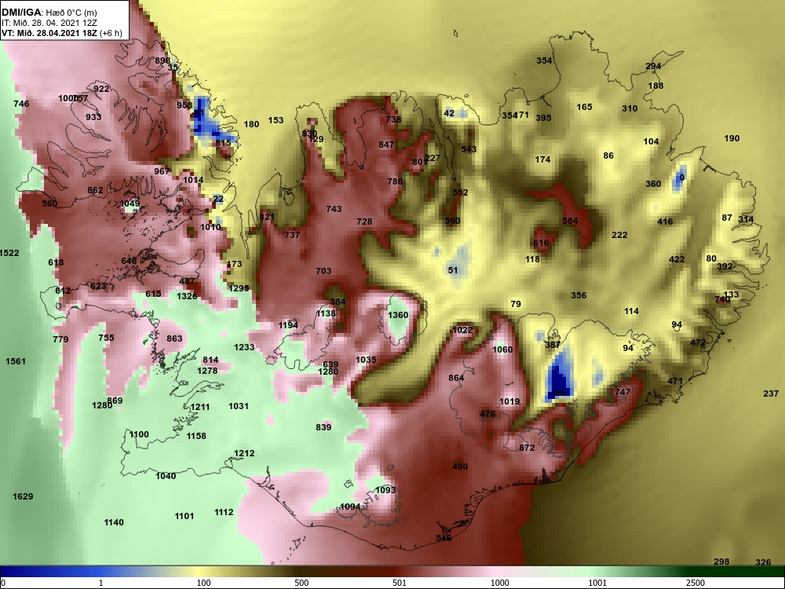Click the map value '1019'
This screenshot has height=589, width=785.
click(x=509, y=401)
